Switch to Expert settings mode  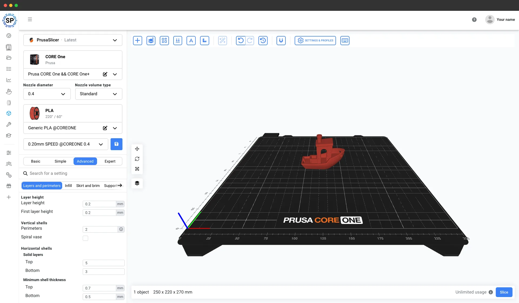coord(110,161)
